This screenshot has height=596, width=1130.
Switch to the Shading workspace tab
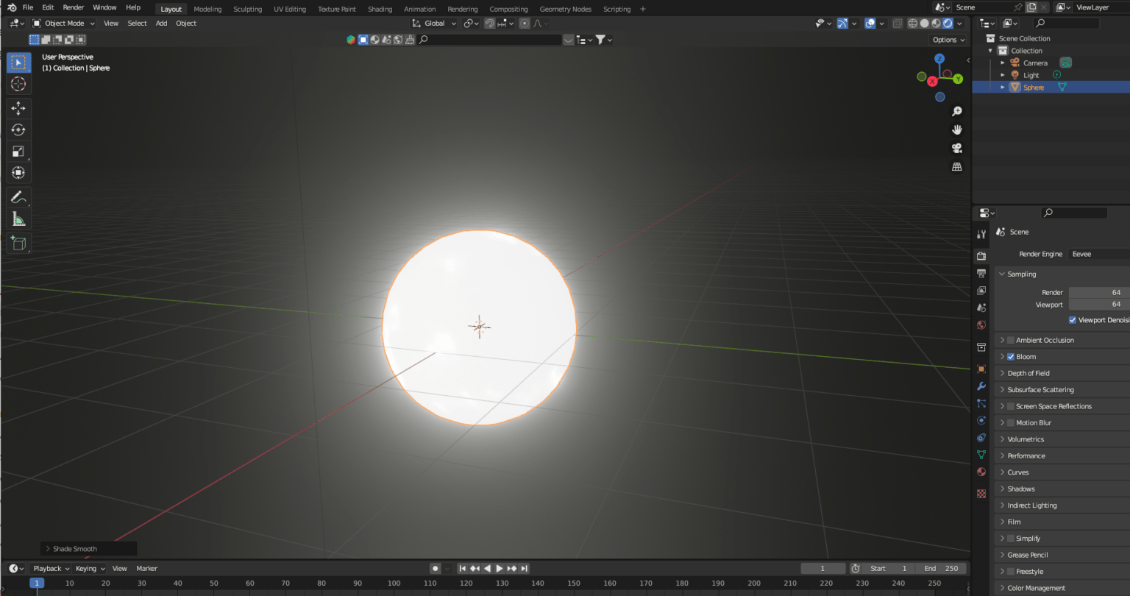[380, 9]
